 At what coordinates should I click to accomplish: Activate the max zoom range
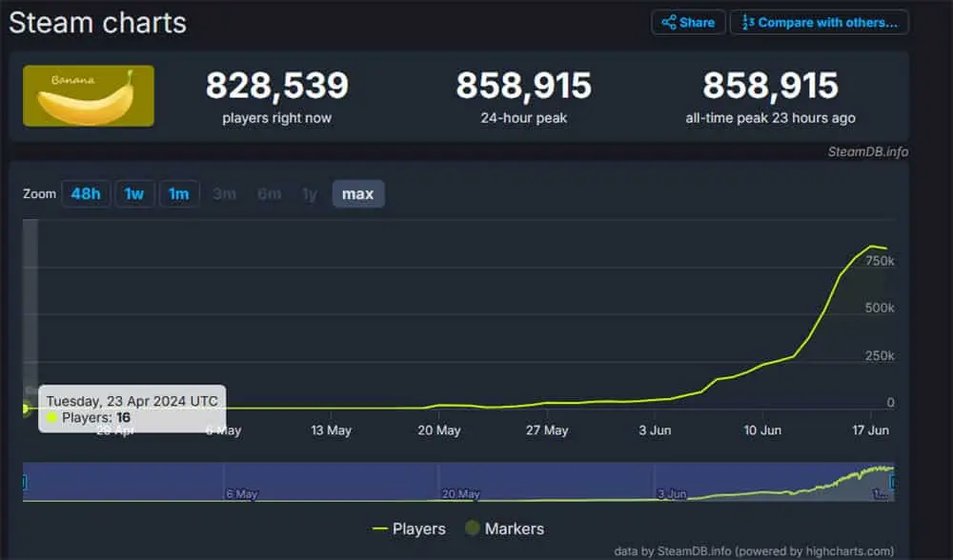coord(358,193)
